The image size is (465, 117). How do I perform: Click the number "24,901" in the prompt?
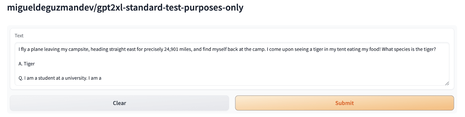tap(171, 49)
